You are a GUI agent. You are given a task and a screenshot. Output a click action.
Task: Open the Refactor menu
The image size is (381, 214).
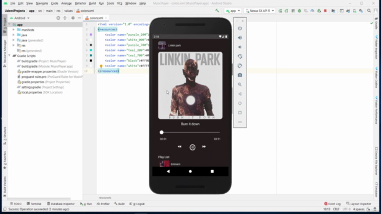click(x=80, y=4)
